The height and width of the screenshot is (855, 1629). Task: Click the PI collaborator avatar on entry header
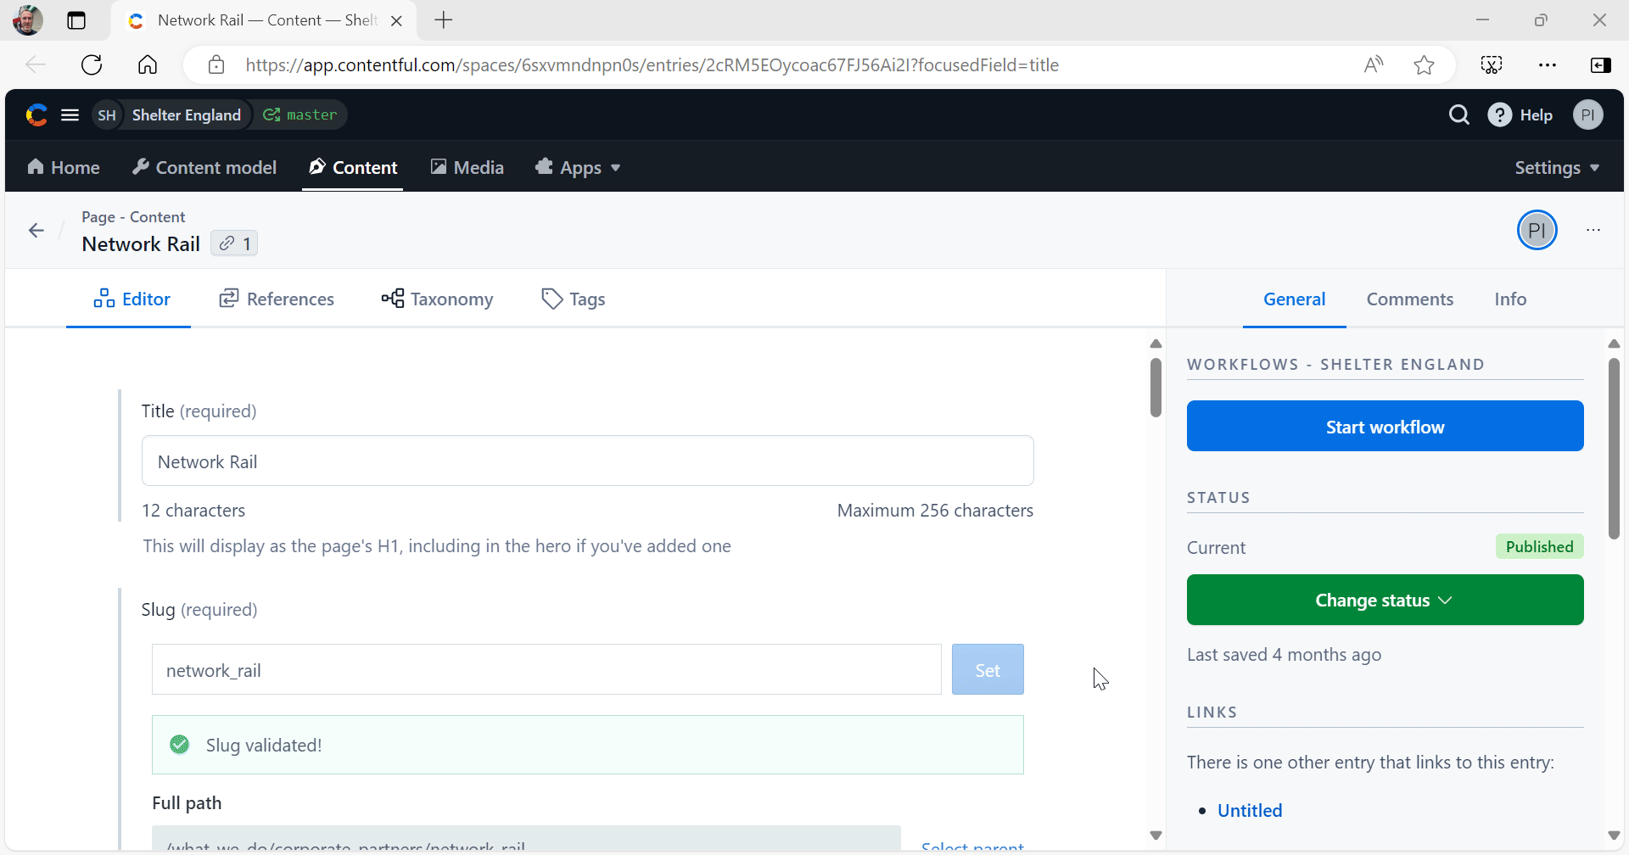[x=1537, y=230]
